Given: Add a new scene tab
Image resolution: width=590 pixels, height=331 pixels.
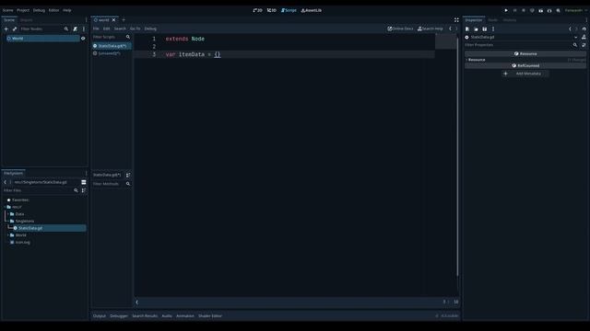Looking at the screenshot, I should pyautogui.click(x=124, y=20).
